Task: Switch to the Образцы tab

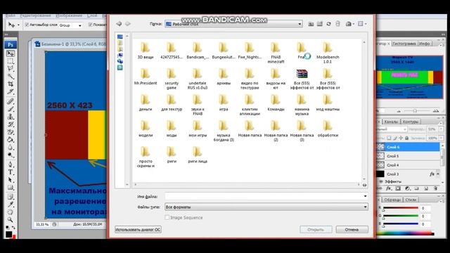Action: pos(392,200)
